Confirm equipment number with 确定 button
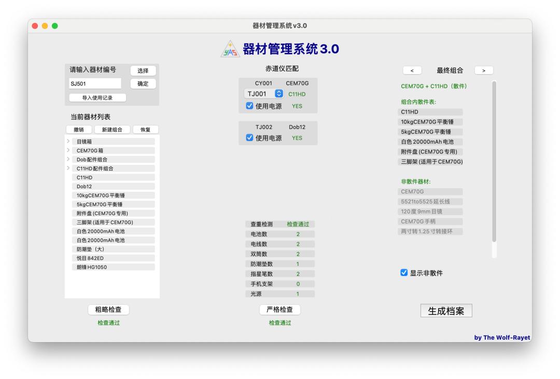560x379 pixels. point(143,83)
